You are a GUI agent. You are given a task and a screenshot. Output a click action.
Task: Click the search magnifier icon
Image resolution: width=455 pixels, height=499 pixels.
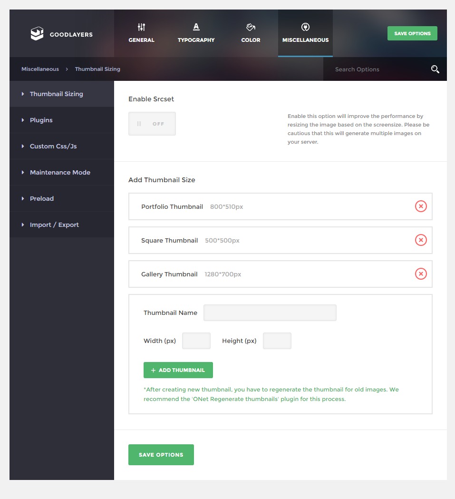point(435,69)
